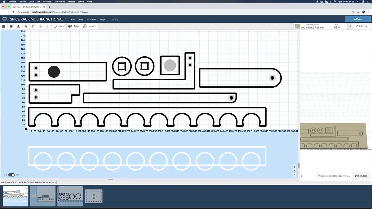Viewport: 372px width, 209px height.
Task: Select the third workpiece with circles
Action: 70,196
